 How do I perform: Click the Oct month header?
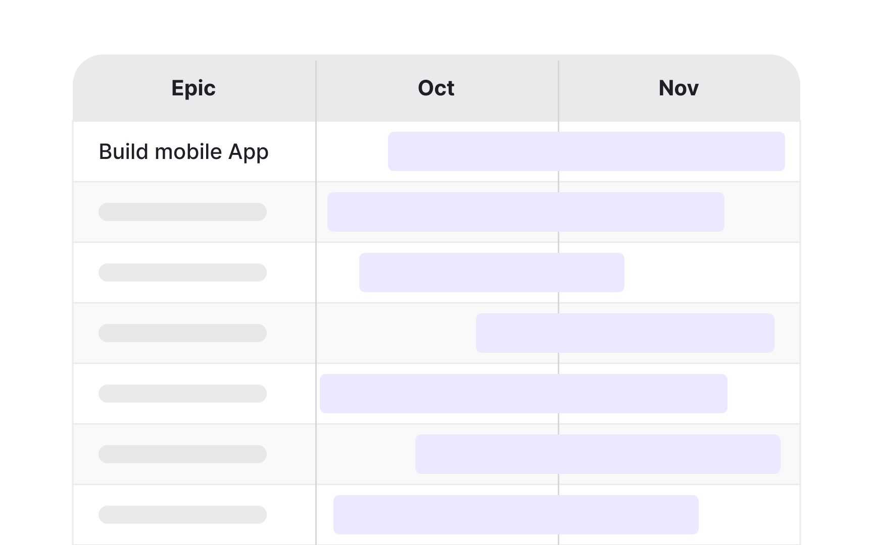[436, 88]
